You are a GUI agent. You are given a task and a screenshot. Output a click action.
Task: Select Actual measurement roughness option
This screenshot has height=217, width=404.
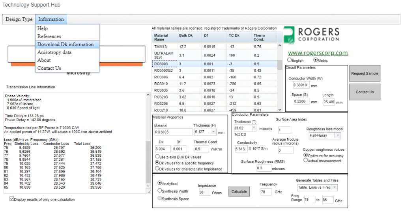pos(306,160)
